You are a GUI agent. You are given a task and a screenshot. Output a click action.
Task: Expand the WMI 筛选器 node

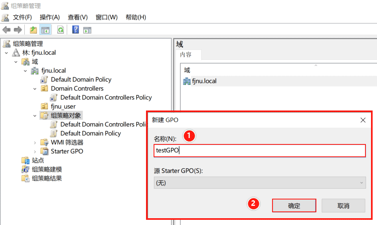tap(35, 142)
